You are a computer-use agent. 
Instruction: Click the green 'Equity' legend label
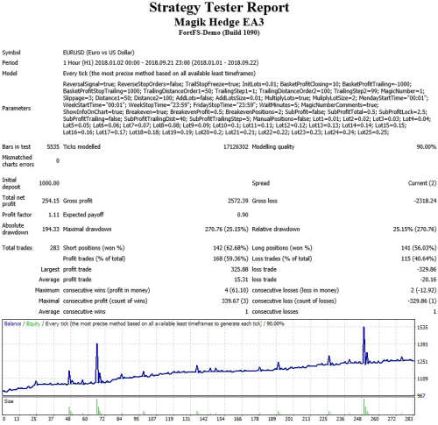[33, 324]
